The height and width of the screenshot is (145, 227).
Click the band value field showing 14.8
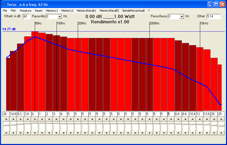coord(13,114)
